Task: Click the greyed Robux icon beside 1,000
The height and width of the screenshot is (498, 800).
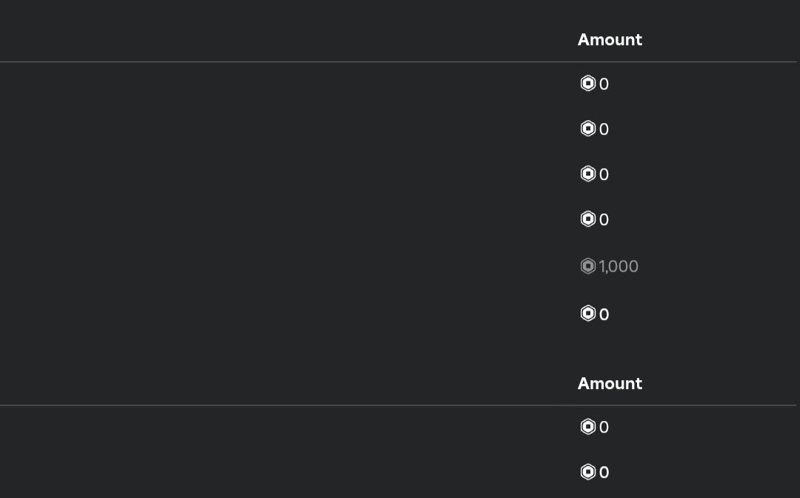Action: pyautogui.click(x=587, y=266)
